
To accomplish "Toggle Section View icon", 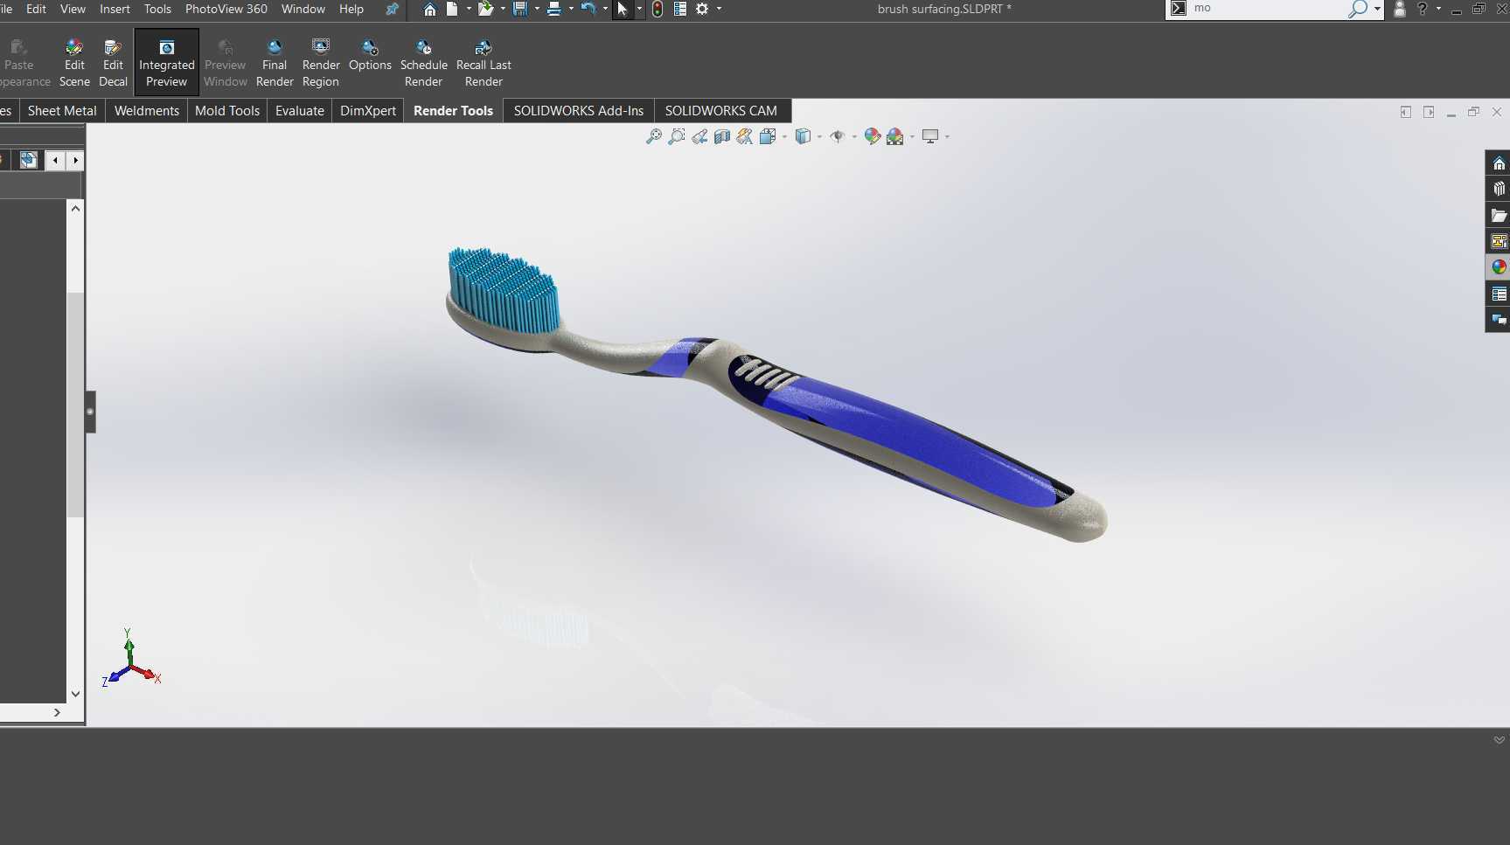I will click(x=722, y=136).
